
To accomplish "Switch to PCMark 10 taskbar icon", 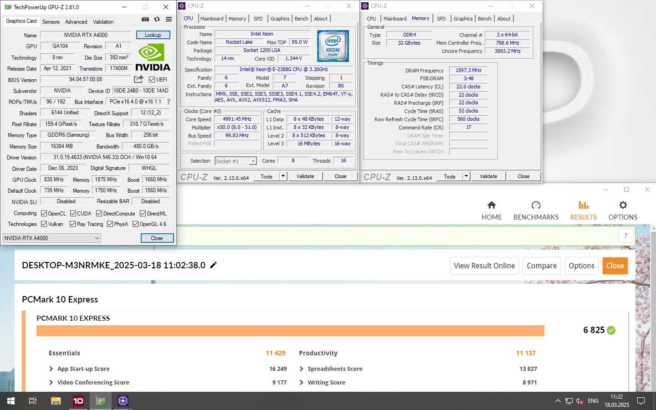I will [78, 401].
